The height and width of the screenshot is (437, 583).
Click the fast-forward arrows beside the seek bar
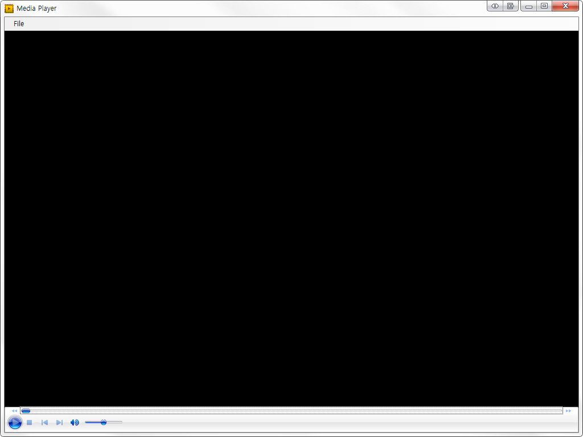(568, 411)
